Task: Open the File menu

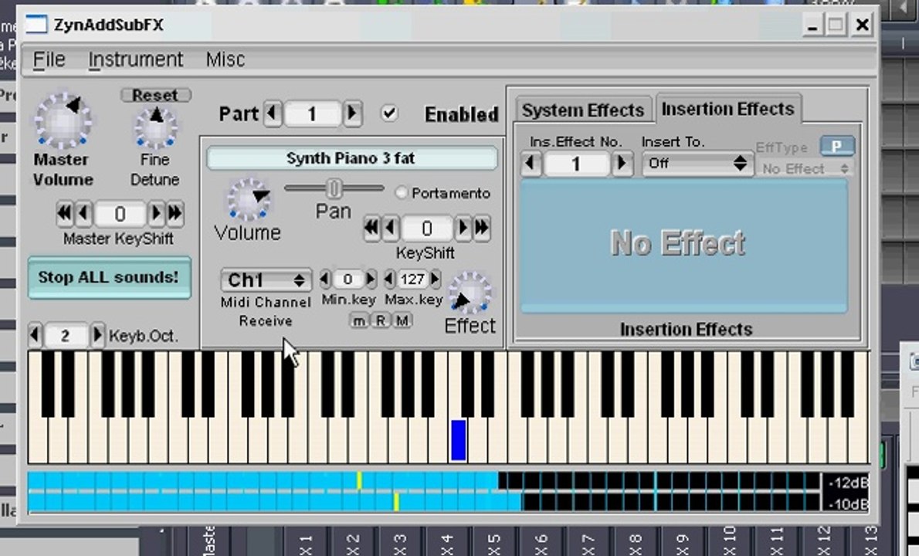Action: click(49, 59)
